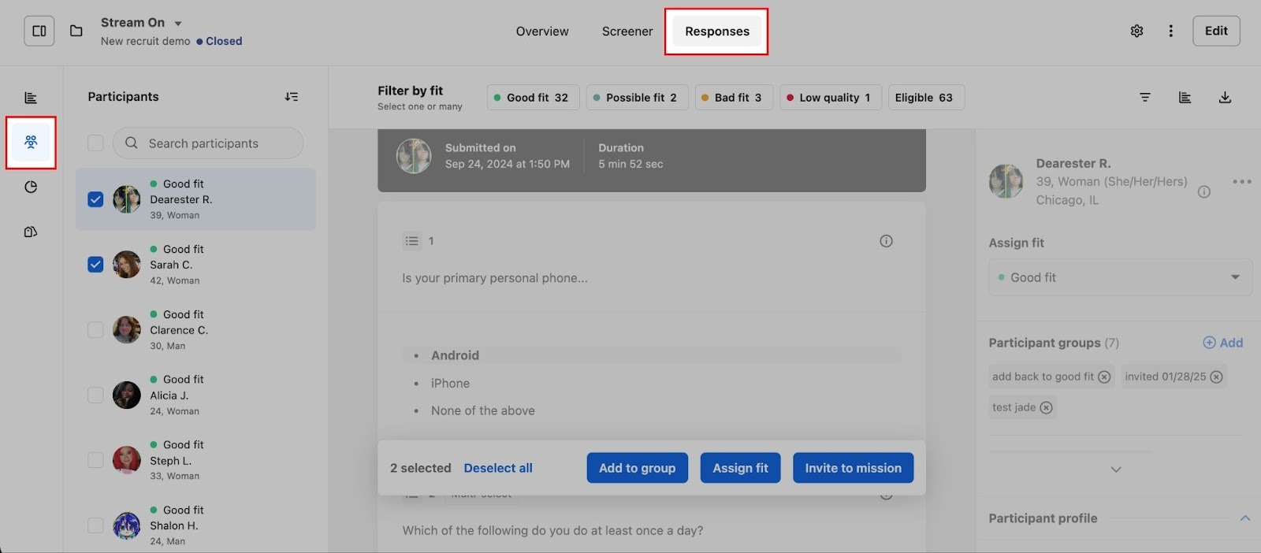
Task: Open the participants icon in left sidebar
Action: point(31,143)
